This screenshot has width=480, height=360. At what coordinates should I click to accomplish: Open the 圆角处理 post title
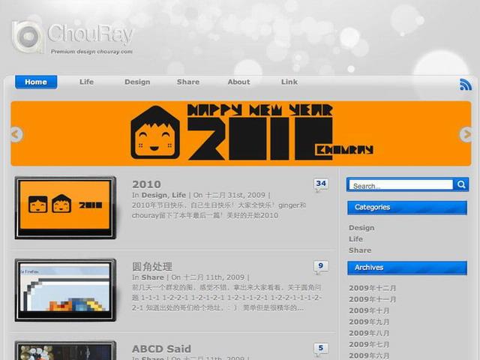[152, 266]
